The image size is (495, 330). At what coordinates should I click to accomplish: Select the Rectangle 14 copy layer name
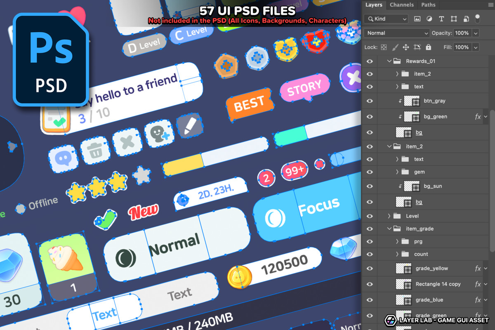pyautogui.click(x=438, y=284)
